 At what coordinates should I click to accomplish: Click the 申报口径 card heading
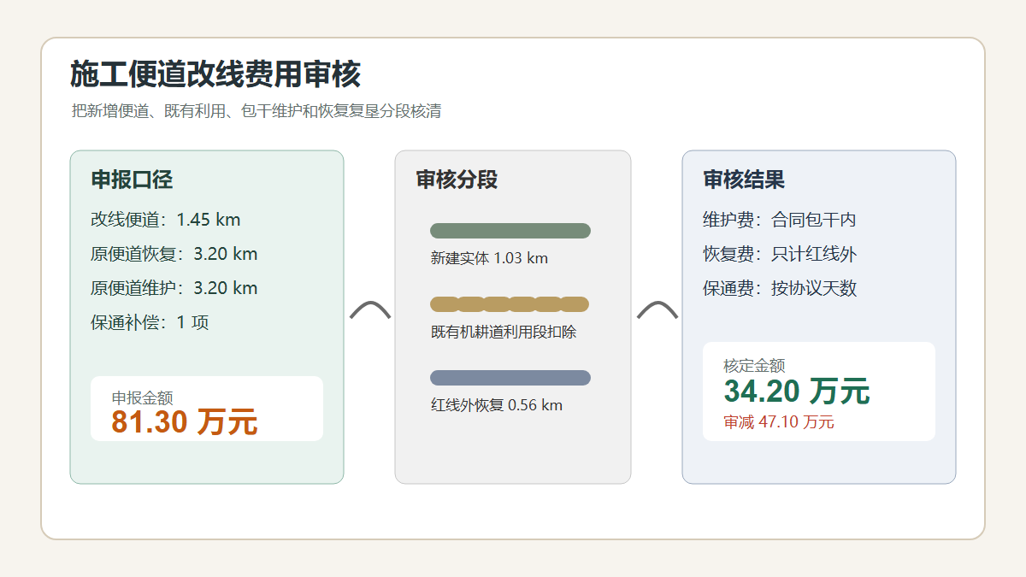(133, 180)
